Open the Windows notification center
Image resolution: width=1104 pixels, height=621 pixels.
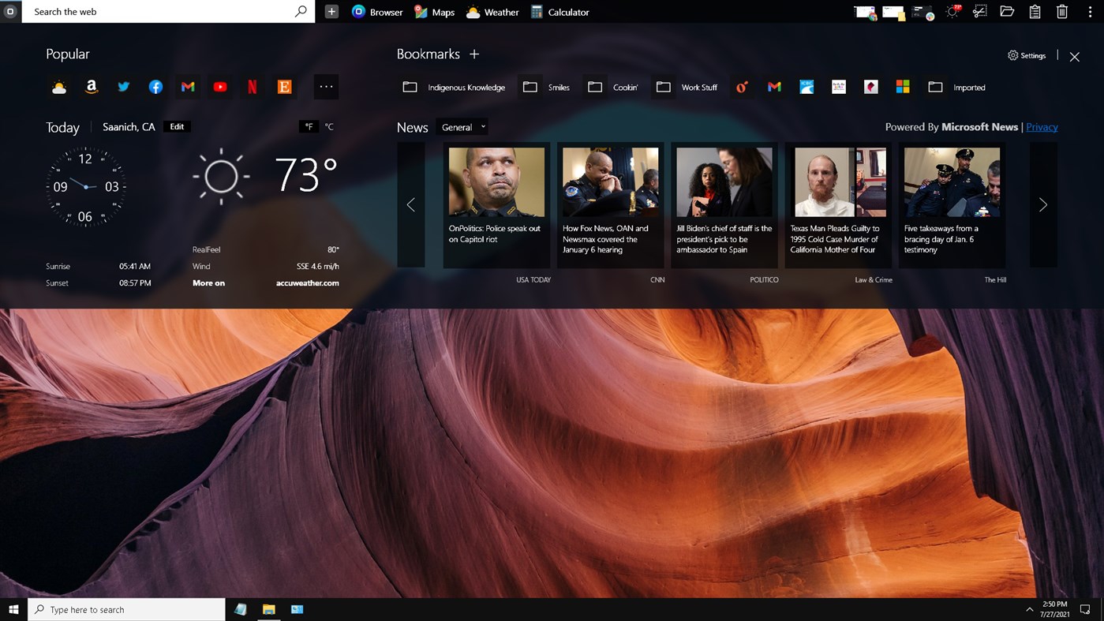(1085, 609)
